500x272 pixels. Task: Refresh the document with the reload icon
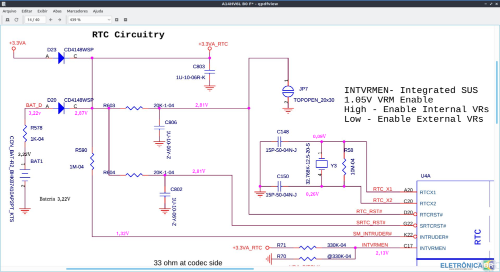coord(16,20)
